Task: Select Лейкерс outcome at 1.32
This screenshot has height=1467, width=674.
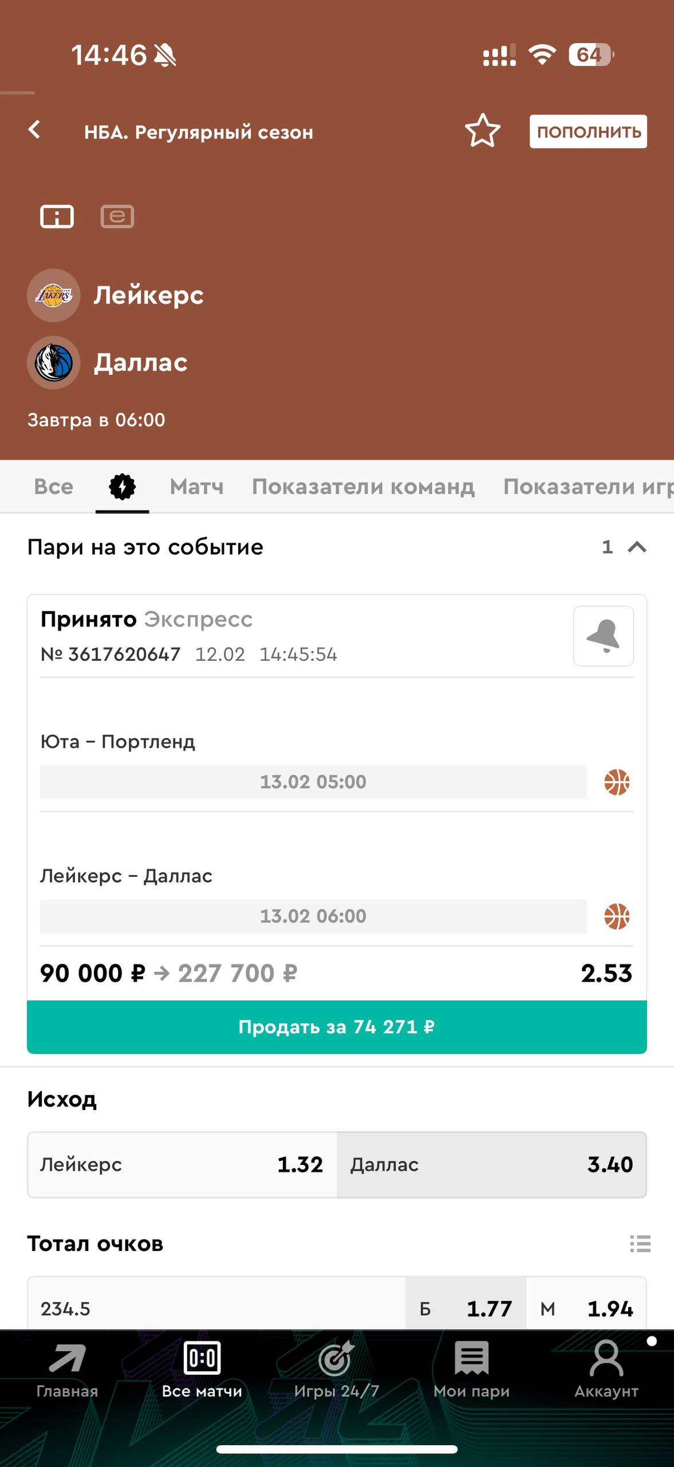Action: 182,1164
